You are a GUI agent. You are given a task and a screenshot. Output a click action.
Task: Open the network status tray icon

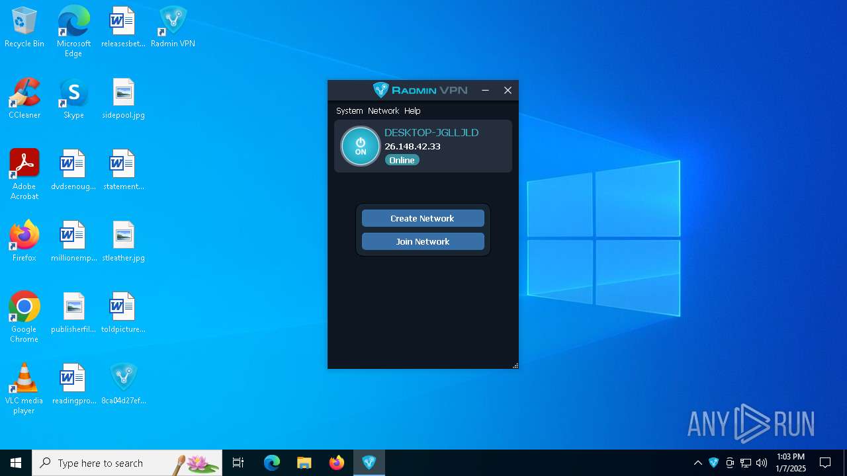click(746, 463)
